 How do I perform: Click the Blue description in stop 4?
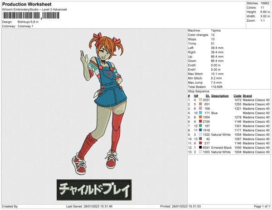[214, 113]
